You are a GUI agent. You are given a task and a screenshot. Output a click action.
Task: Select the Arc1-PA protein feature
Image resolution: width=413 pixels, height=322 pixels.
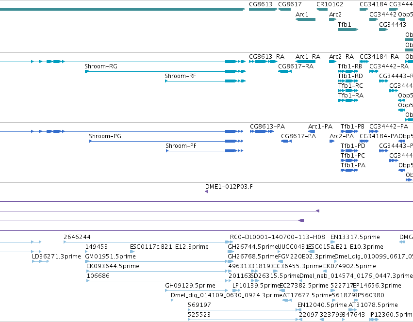click(312, 131)
